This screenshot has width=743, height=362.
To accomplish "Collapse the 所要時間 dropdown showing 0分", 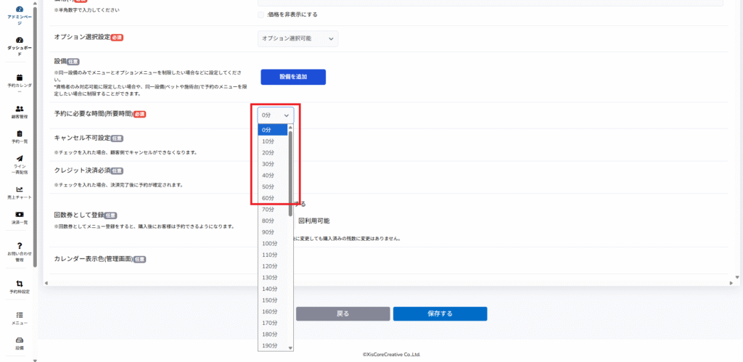I will (x=276, y=115).
